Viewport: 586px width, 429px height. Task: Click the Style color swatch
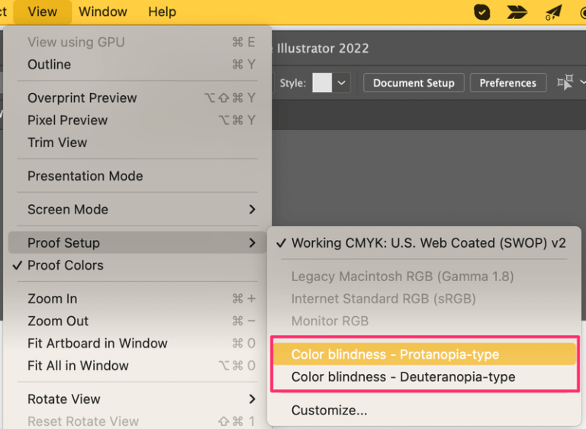(322, 83)
